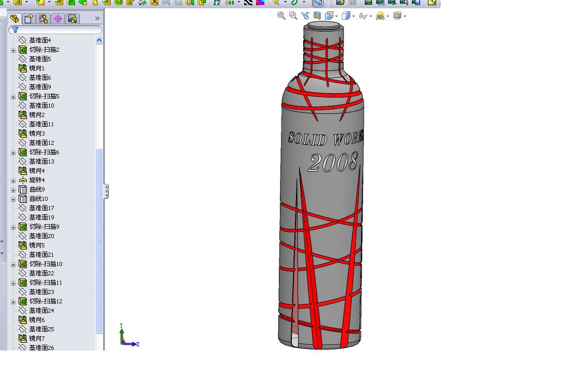
Task: Switch to the FeatureManager design tree tab
Action: pos(14,18)
